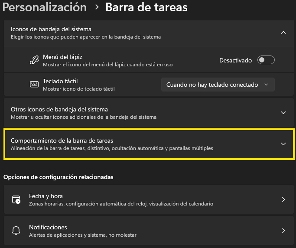
Task: Click the Barra de tareas page title
Action: click(146, 7)
